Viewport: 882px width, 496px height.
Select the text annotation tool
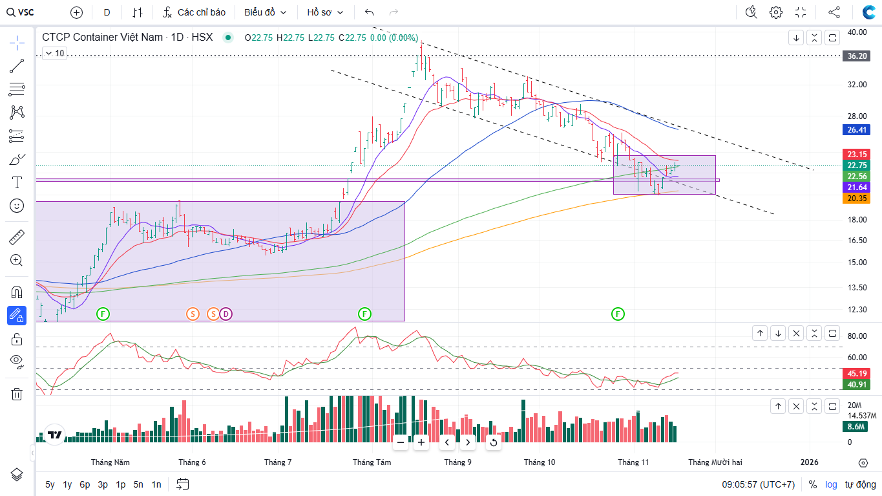coord(17,183)
